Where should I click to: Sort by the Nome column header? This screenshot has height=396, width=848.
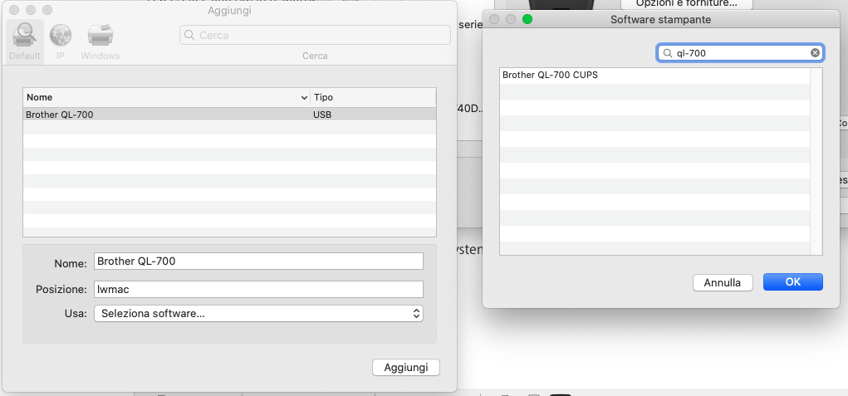click(167, 98)
